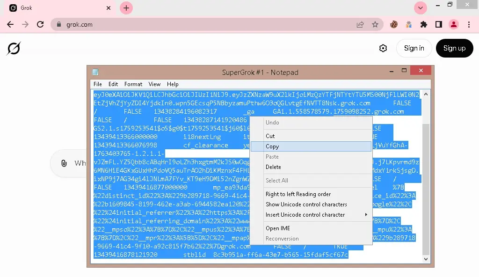Screen dimensions: 479x277
Task: Open the Chrome three-dot menu
Action: 469,24
